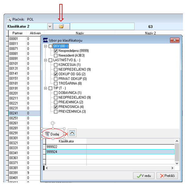
Task: Check PRIVAT ODKUP (0) checkbox
Action: (x=56, y=79)
